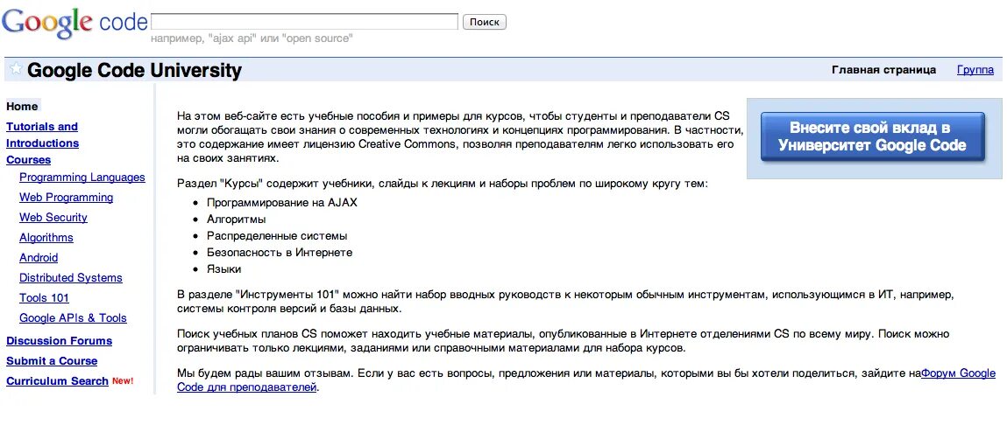
Task: Click the Внесите свой вклад blue button
Action: [x=872, y=136]
